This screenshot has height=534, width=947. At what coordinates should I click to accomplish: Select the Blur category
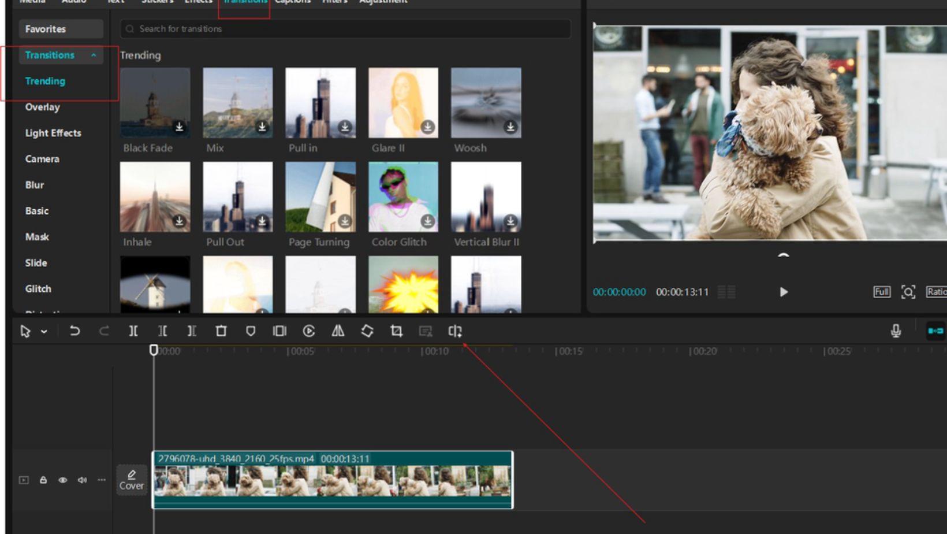[x=35, y=185]
